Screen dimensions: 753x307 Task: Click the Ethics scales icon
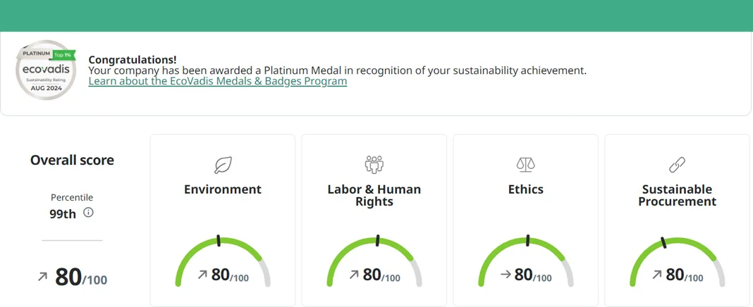pyautogui.click(x=525, y=165)
